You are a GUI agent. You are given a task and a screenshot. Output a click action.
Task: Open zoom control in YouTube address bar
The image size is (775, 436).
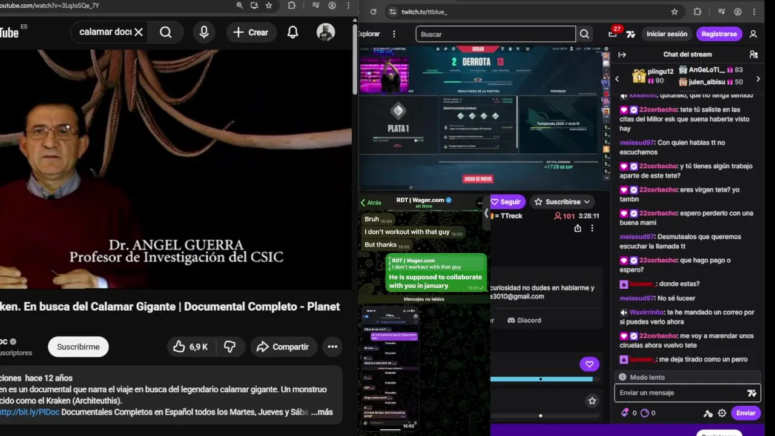(240, 5)
